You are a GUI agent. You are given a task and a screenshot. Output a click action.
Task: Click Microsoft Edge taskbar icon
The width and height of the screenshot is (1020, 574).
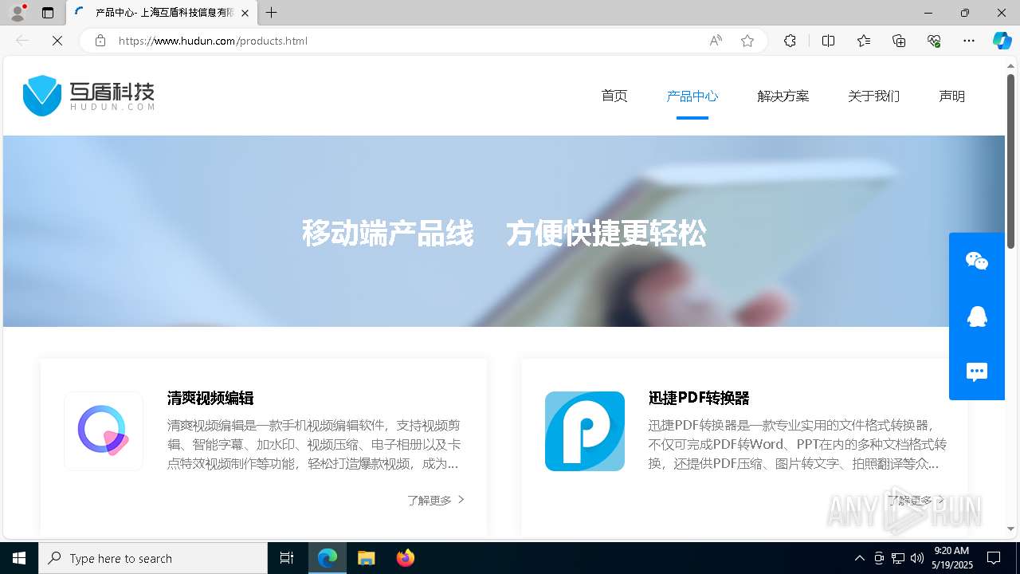tap(328, 558)
